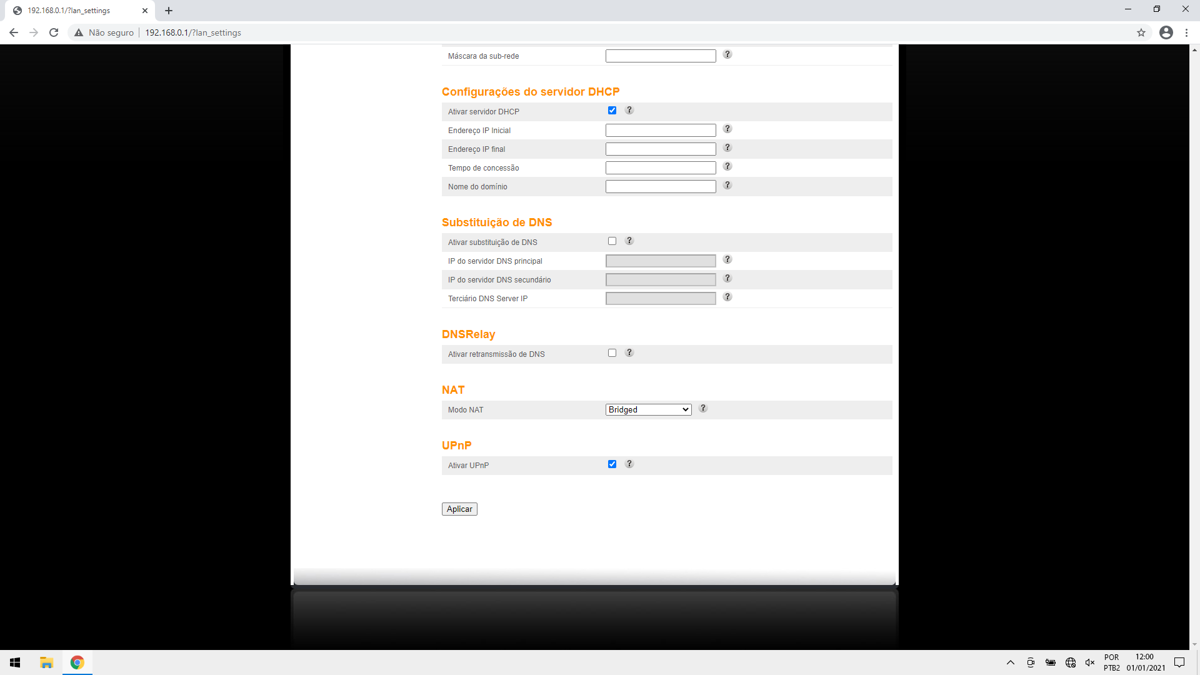Click the battery icon in system tray

(1051, 662)
